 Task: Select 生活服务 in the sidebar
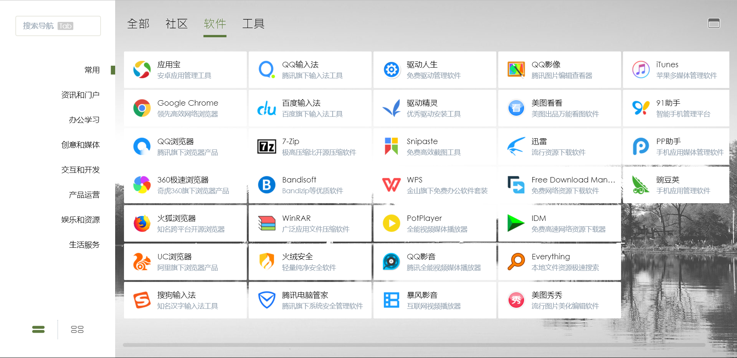click(84, 245)
